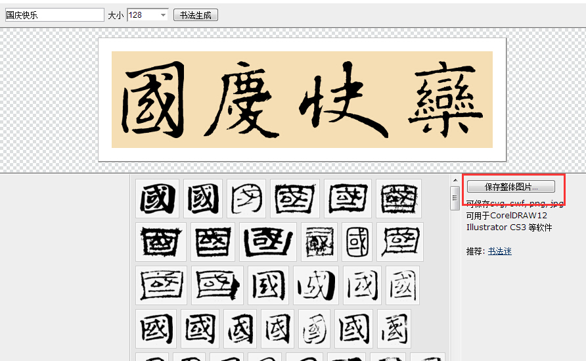Image resolution: width=586 pixels, height=361 pixels.
Task: Select the first thumbnail in the fourth row
Action: click(156, 328)
